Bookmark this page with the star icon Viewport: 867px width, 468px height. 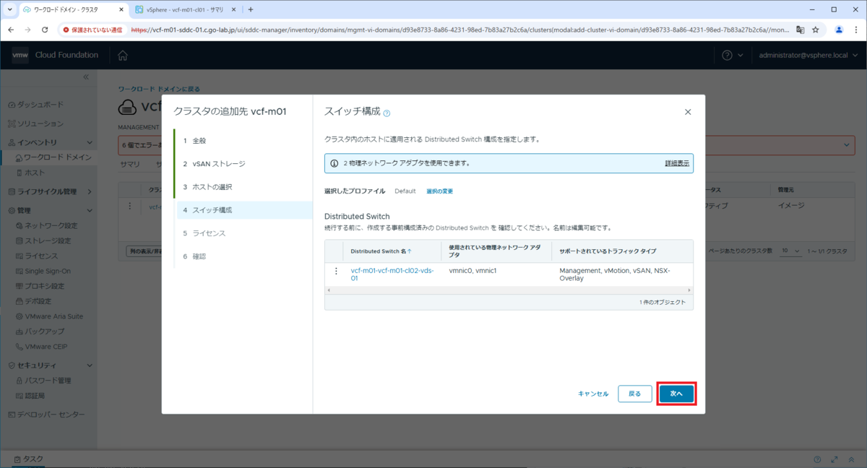(816, 30)
